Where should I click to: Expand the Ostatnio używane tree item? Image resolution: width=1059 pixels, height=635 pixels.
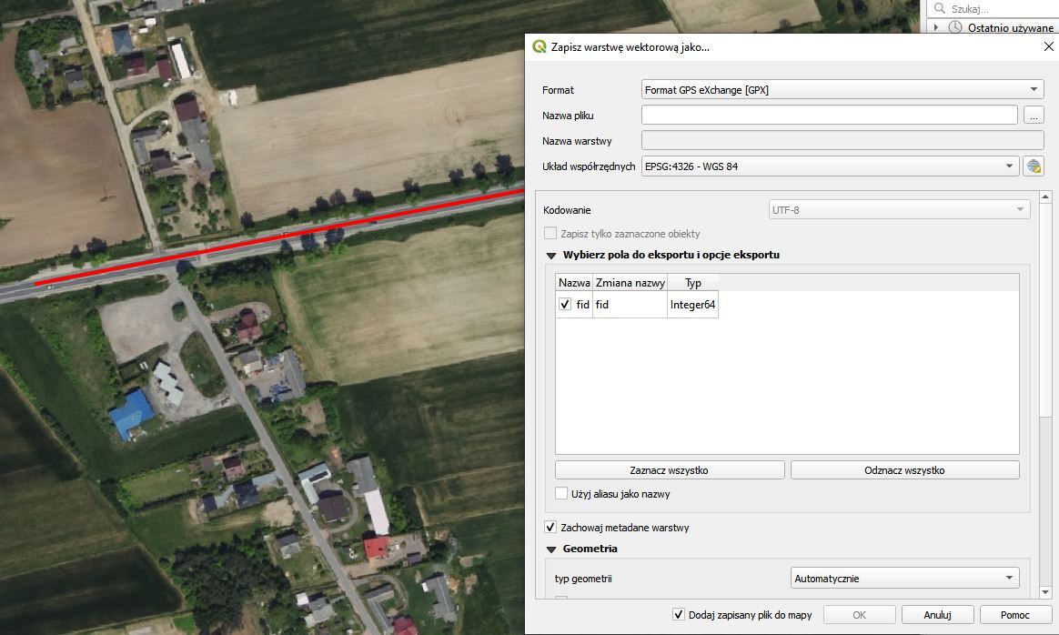[x=936, y=27]
